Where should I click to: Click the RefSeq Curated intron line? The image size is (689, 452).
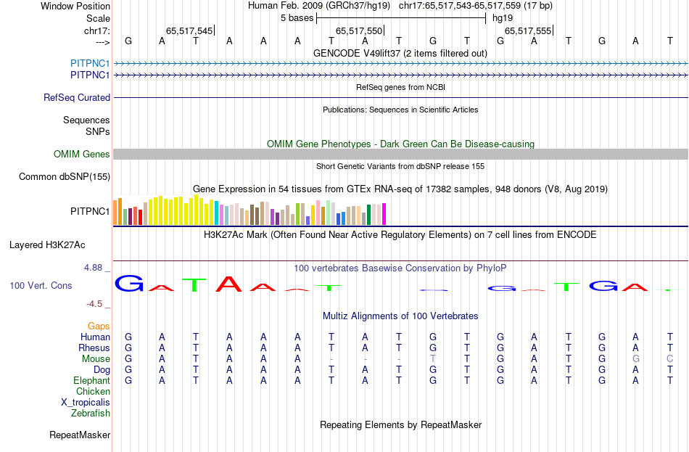coord(401,97)
